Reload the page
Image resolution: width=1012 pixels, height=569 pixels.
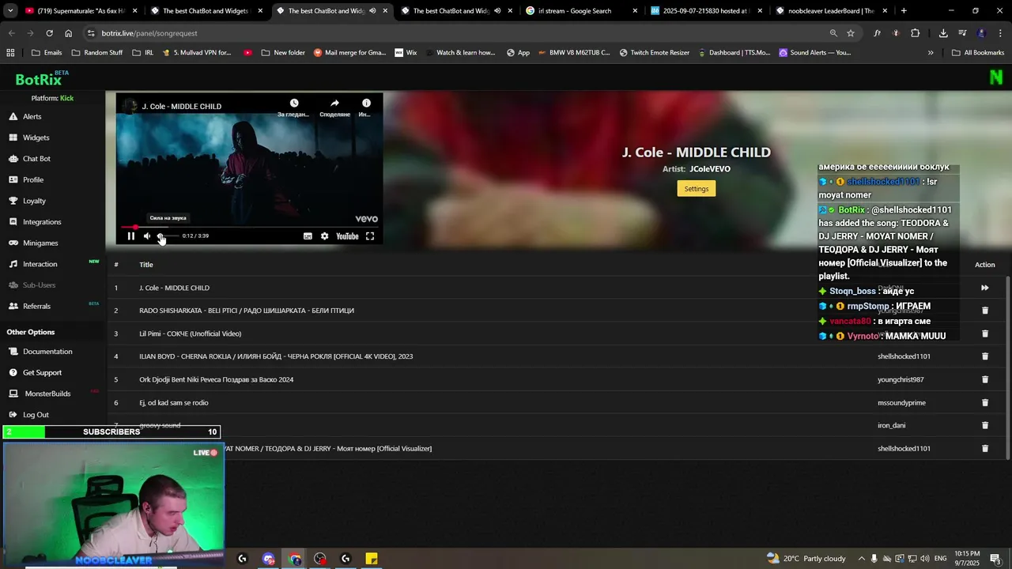(49, 33)
